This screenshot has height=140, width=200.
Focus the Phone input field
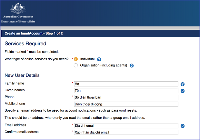pyautogui.click(x=126, y=97)
